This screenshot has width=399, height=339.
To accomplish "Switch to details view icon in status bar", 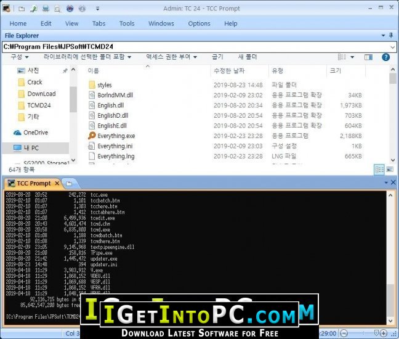I will (379, 169).
